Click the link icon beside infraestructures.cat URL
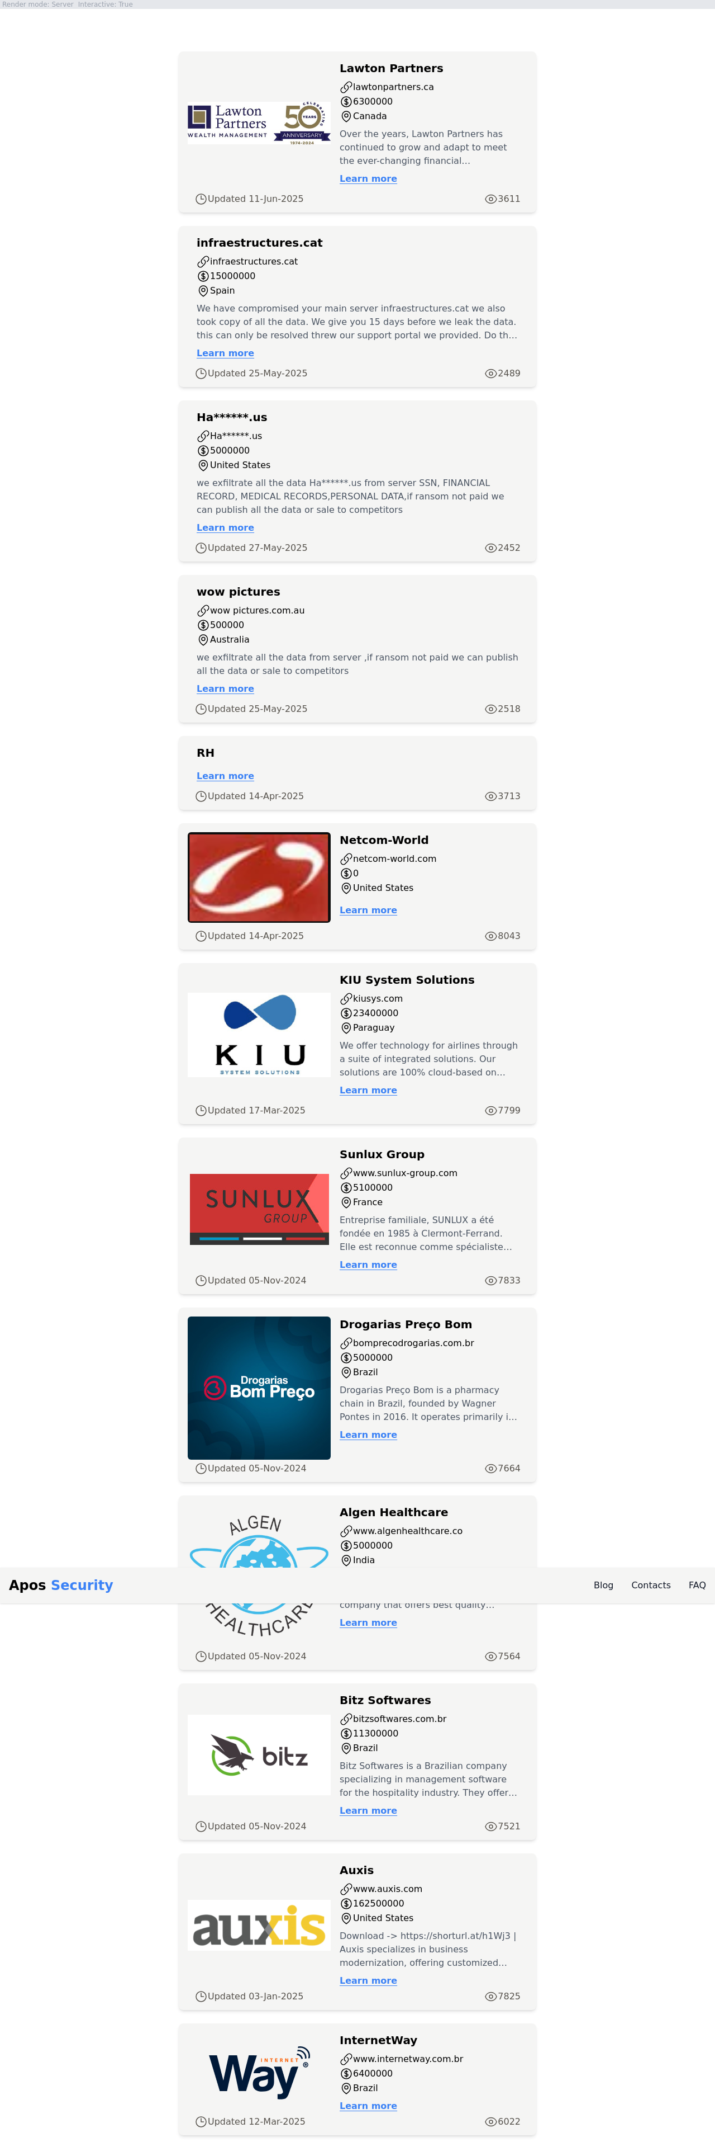 (x=203, y=262)
